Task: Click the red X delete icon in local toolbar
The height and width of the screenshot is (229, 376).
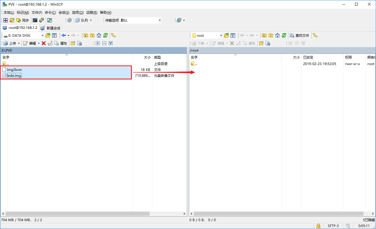Action: 44,43
